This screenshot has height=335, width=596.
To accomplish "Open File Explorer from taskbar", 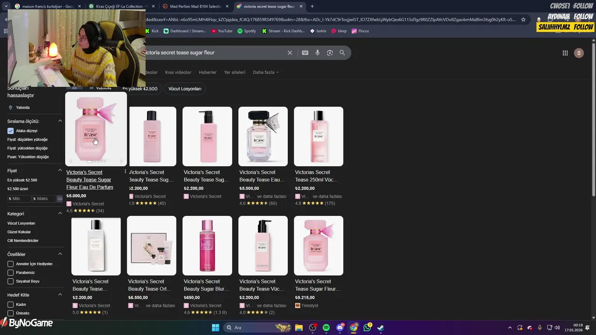I will pos(299,328).
